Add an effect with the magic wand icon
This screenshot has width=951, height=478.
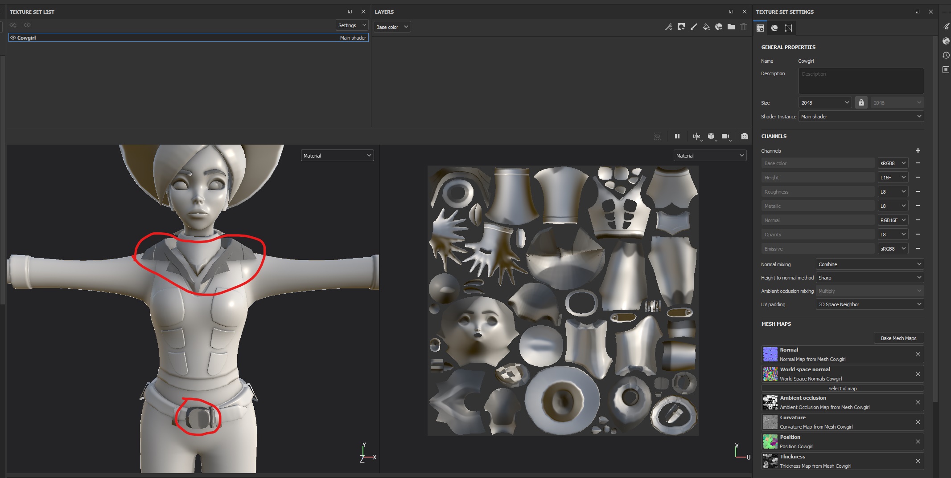pyautogui.click(x=669, y=27)
